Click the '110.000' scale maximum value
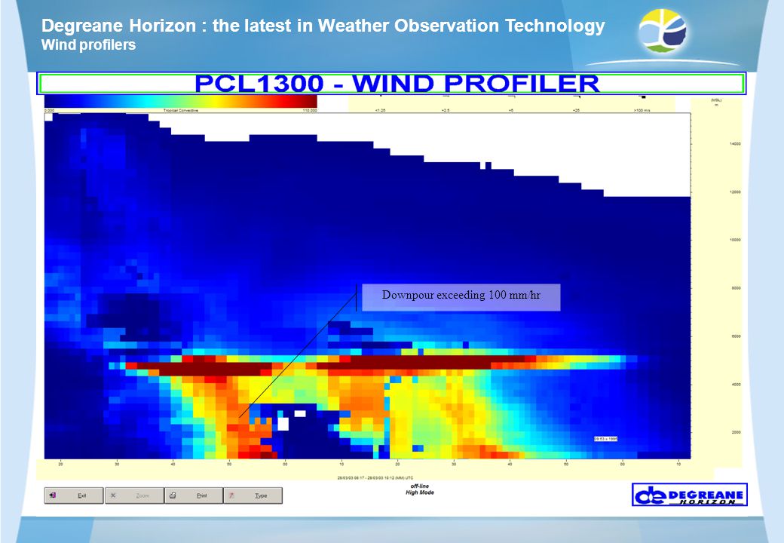784x543 pixels. pos(310,111)
